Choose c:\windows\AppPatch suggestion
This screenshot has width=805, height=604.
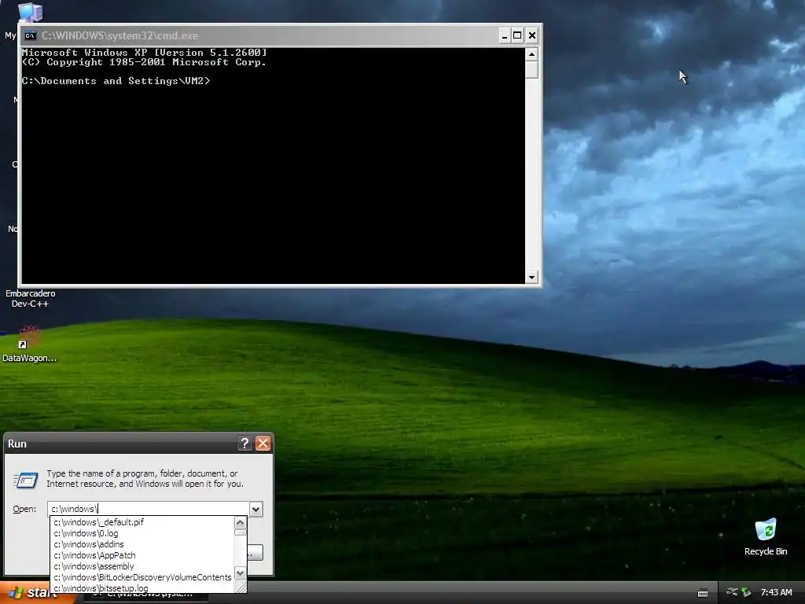click(x=142, y=555)
